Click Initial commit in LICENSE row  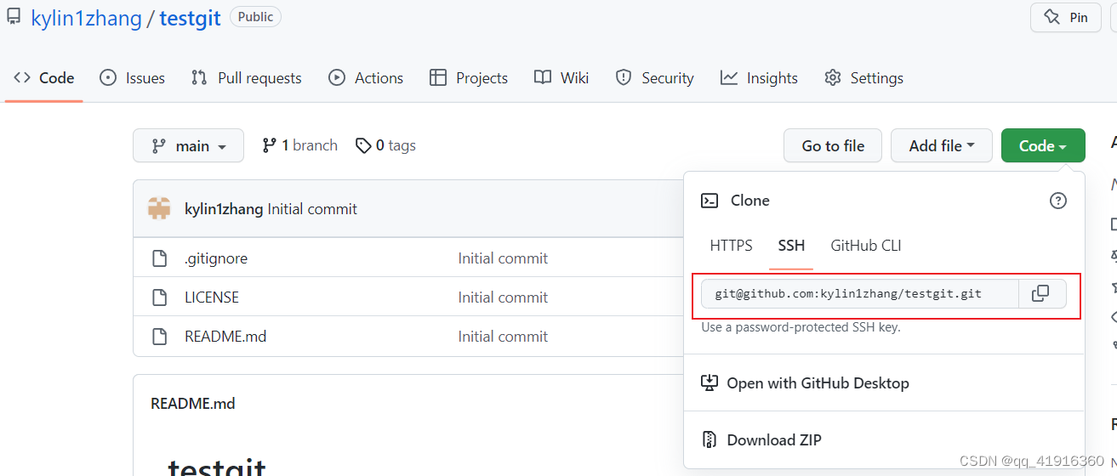(503, 297)
